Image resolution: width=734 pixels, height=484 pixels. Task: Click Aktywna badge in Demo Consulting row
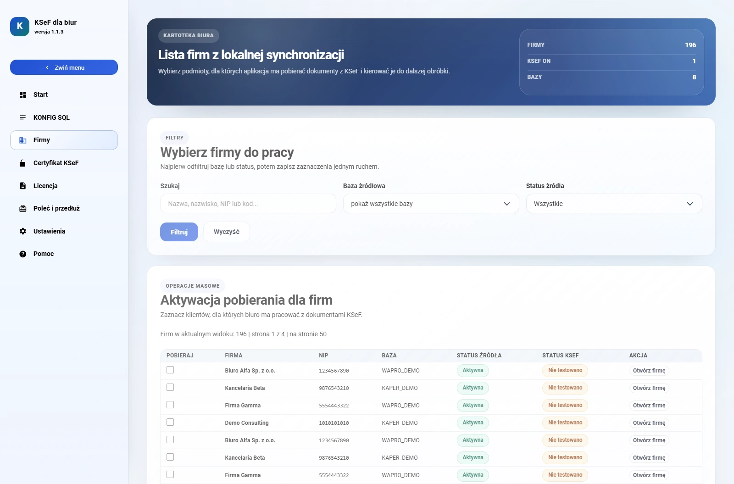[x=473, y=423]
